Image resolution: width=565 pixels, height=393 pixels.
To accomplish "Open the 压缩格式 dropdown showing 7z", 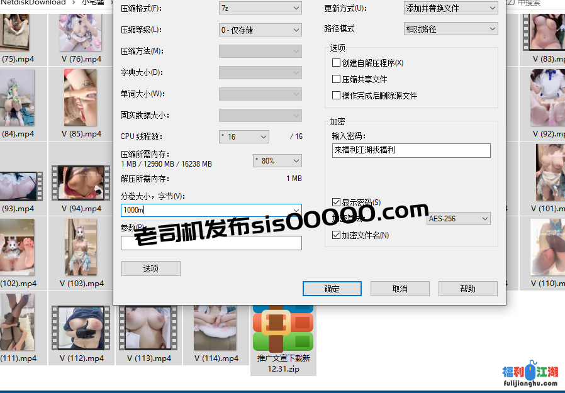I will pos(260,8).
